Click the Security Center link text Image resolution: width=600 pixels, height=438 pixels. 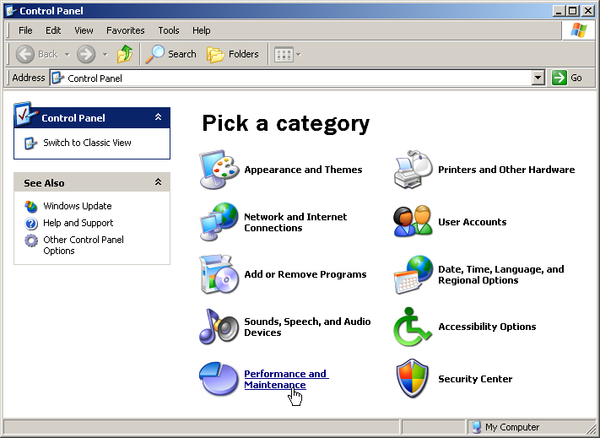(x=475, y=379)
